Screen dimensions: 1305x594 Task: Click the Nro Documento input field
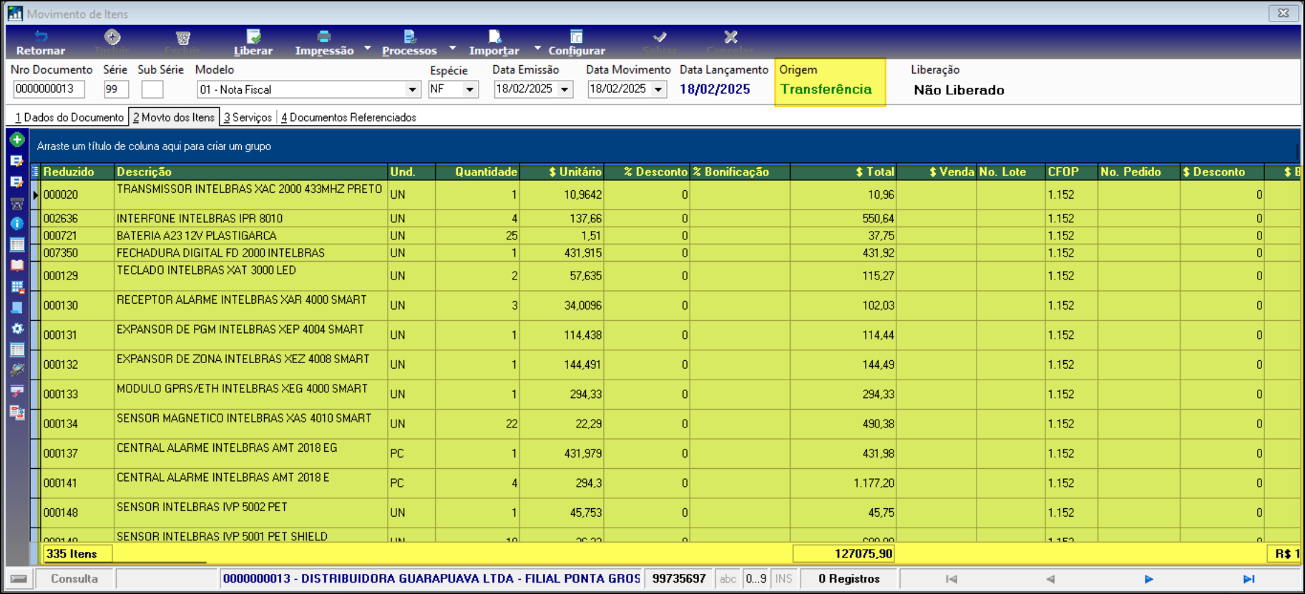[49, 89]
